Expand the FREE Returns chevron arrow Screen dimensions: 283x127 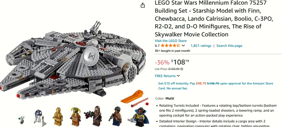[178, 76]
